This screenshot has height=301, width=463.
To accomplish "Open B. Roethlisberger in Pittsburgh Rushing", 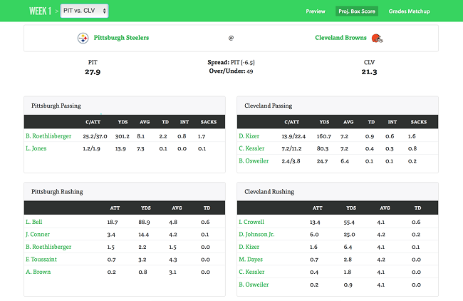I will point(48,247).
